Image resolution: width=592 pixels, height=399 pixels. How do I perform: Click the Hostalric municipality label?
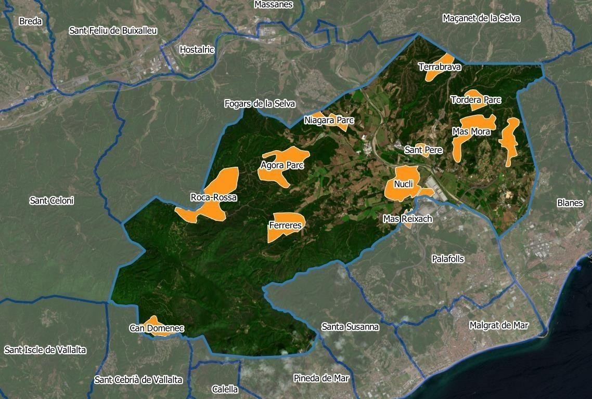[196, 49]
